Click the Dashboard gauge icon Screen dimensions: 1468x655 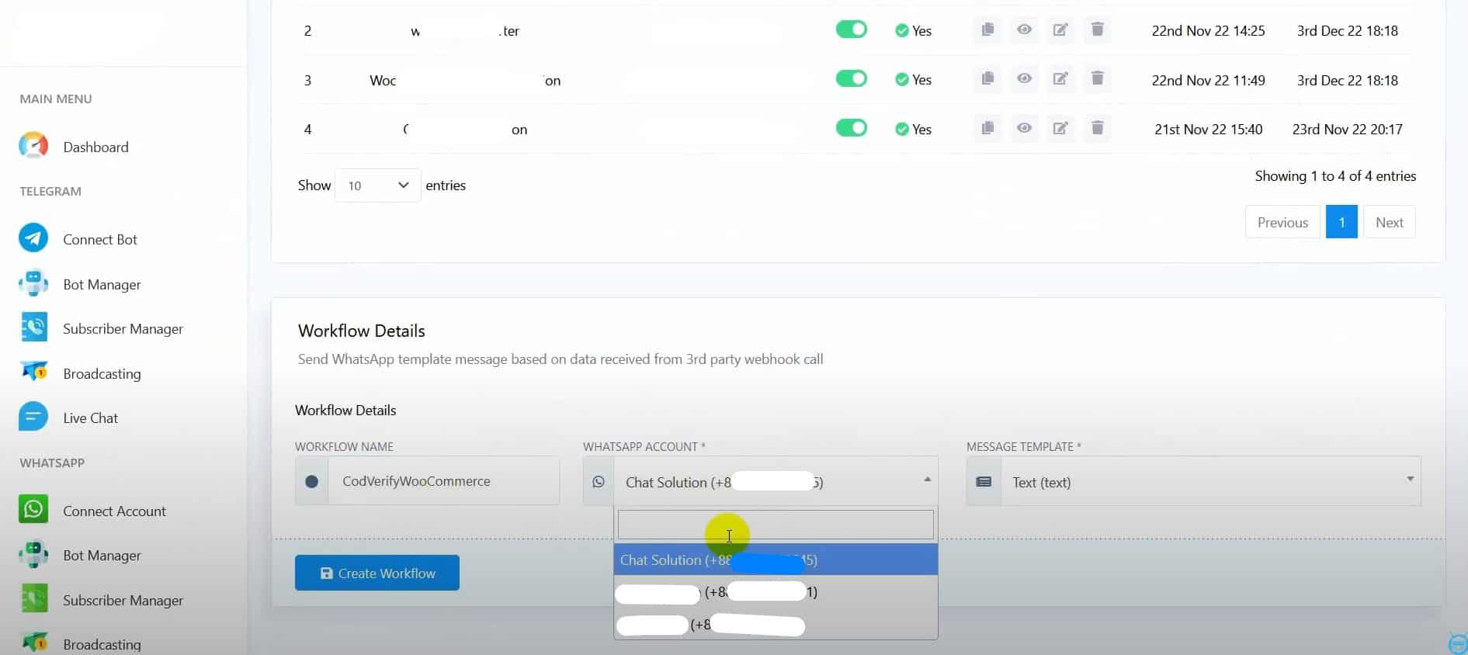point(33,146)
